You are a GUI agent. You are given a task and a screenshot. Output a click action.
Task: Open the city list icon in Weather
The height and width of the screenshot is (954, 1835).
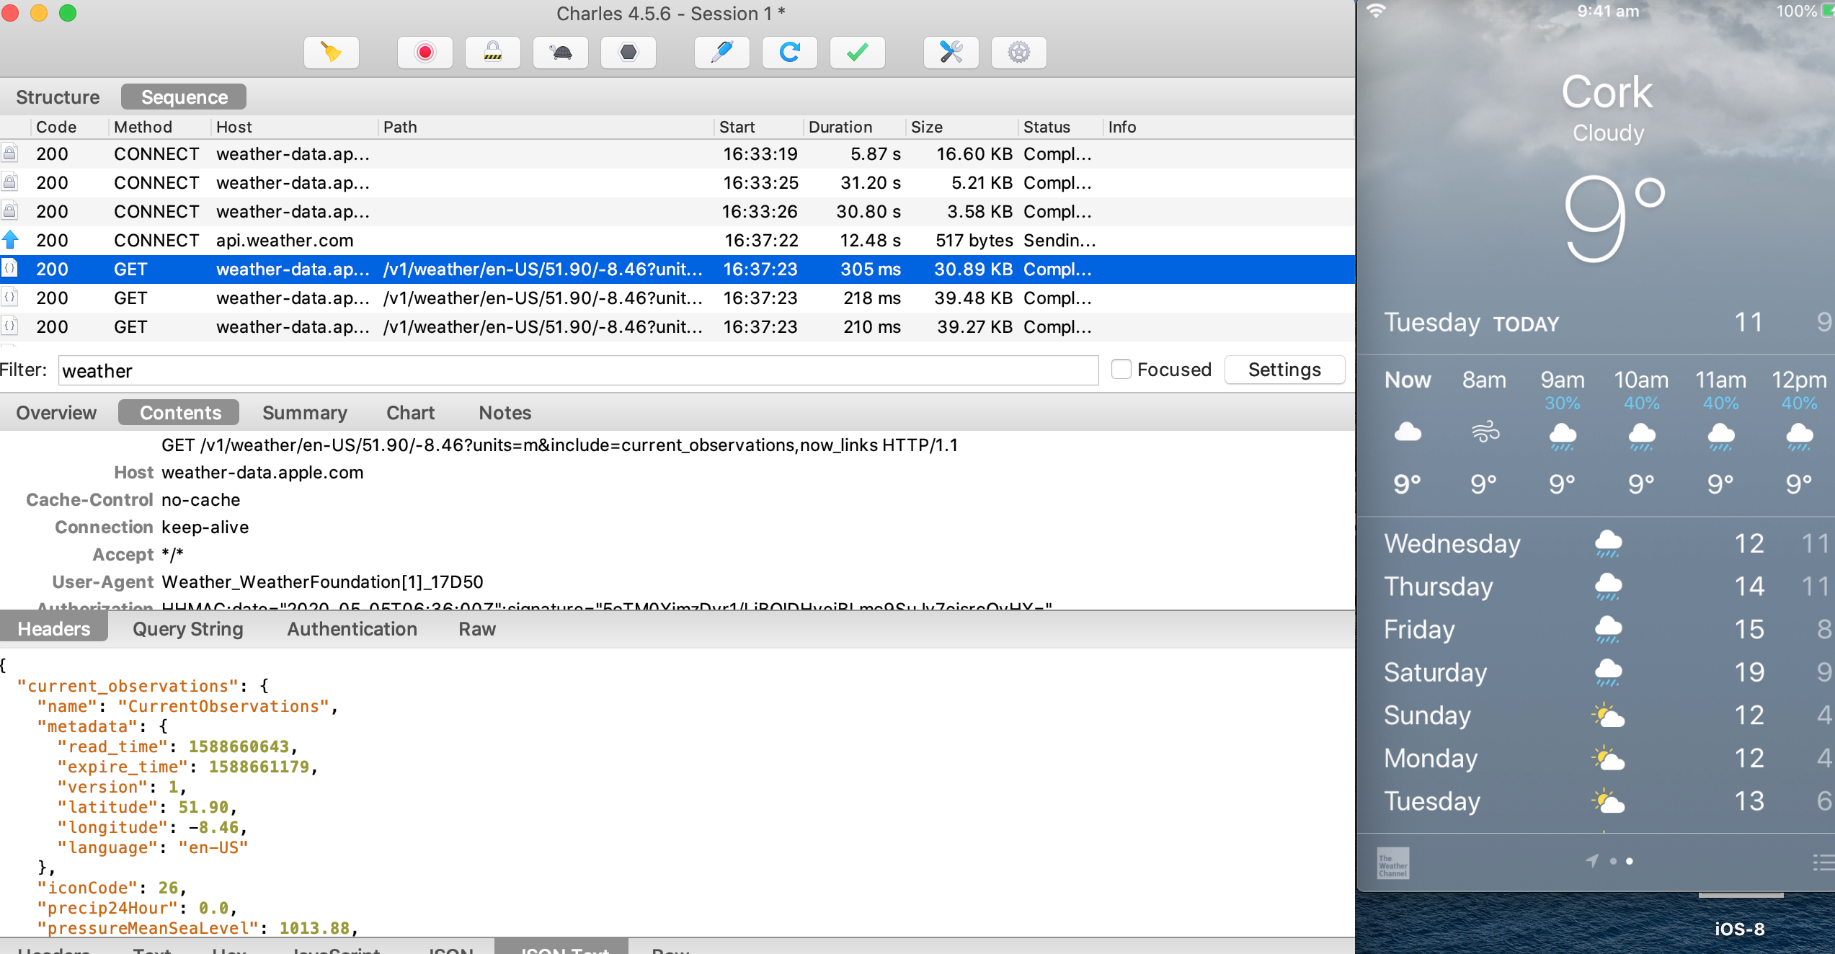(x=1823, y=862)
